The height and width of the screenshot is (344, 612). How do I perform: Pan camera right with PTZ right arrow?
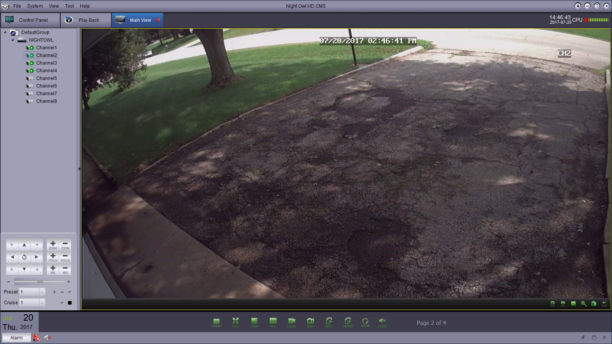[36, 257]
